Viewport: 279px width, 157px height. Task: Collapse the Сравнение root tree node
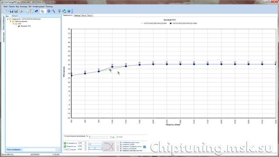(8, 19)
